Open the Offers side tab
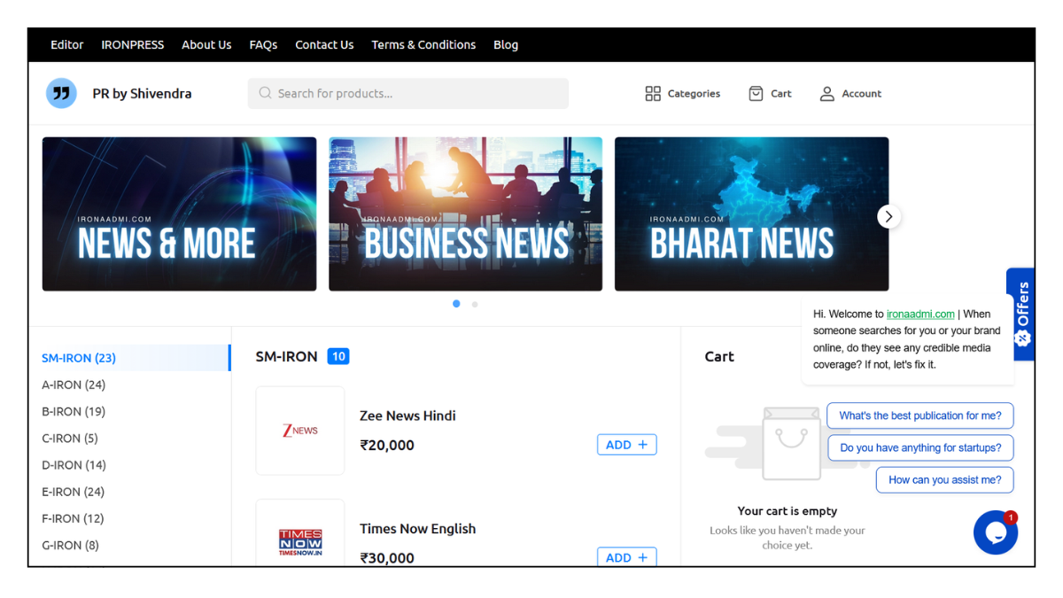 1020,314
